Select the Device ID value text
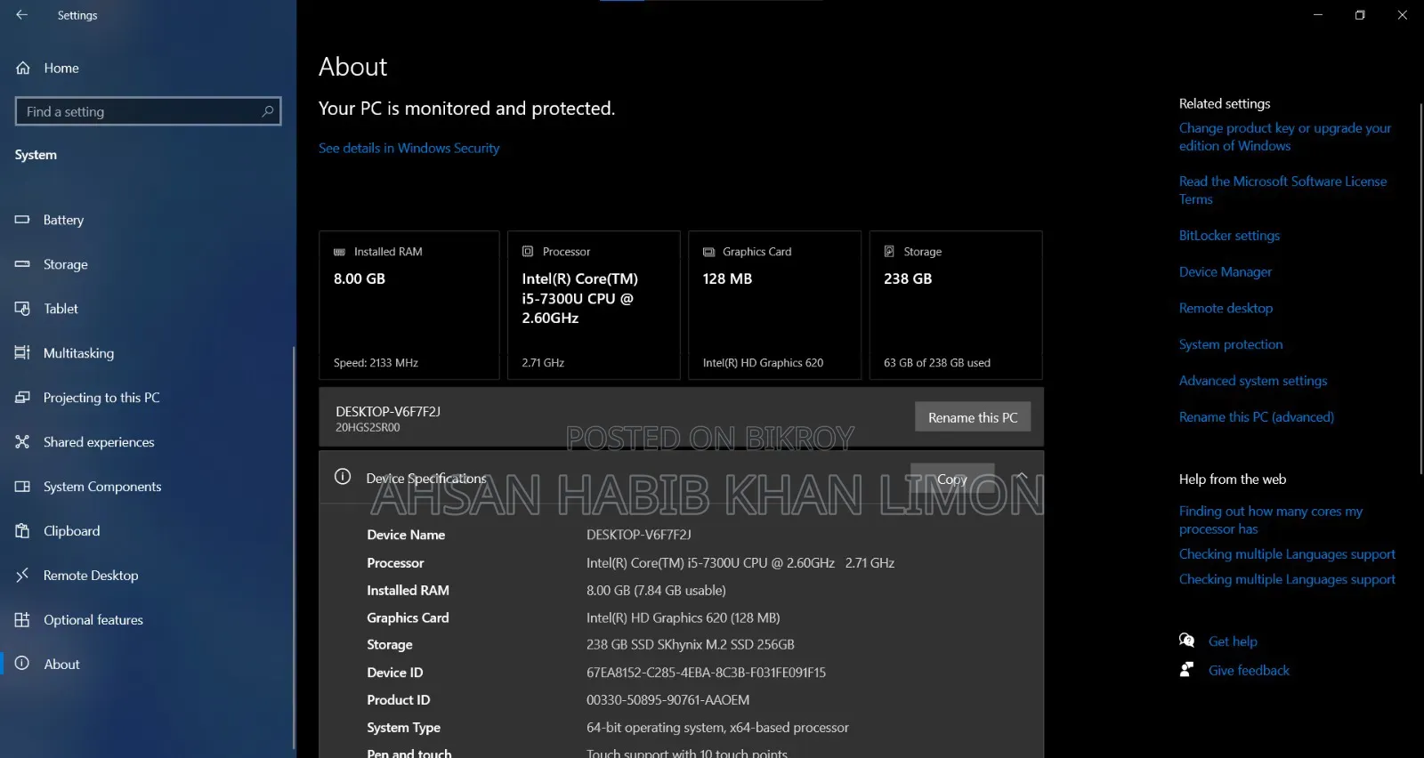1424x758 pixels. pyautogui.click(x=706, y=673)
